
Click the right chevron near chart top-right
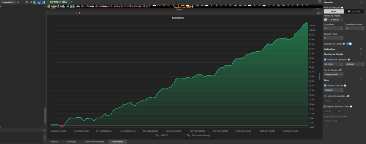click(x=321, y=13)
